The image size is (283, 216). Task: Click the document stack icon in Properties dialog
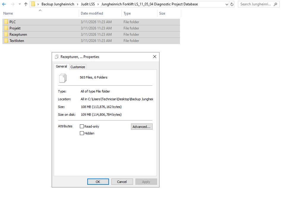[63, 78]
